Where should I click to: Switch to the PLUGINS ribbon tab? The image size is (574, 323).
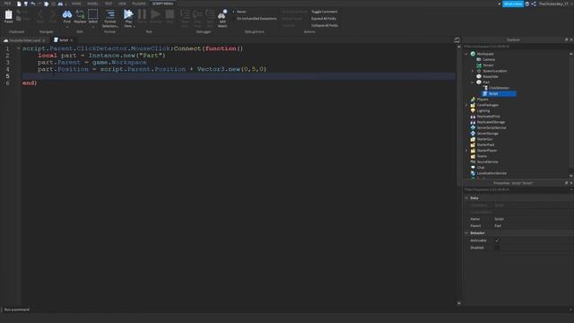pyautogui.click(x=139, y=4)
